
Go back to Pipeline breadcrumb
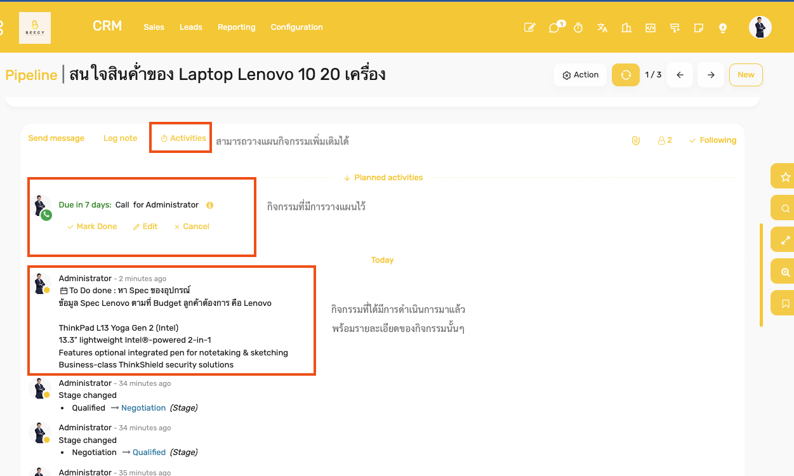(31, 75)
